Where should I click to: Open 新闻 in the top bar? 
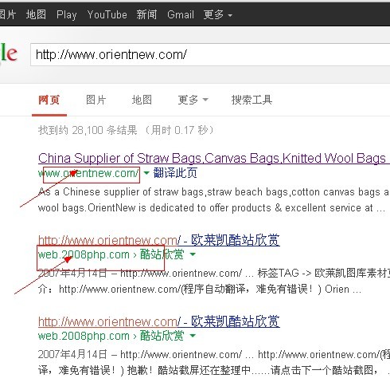tap(146, 14)
